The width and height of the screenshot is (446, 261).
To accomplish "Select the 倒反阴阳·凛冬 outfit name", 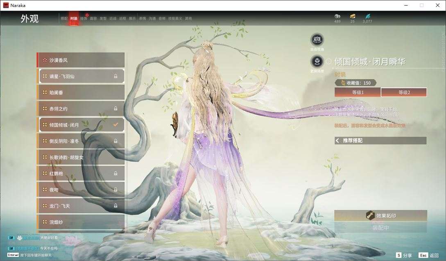I will pyautogui.click(x=64, y=141).
